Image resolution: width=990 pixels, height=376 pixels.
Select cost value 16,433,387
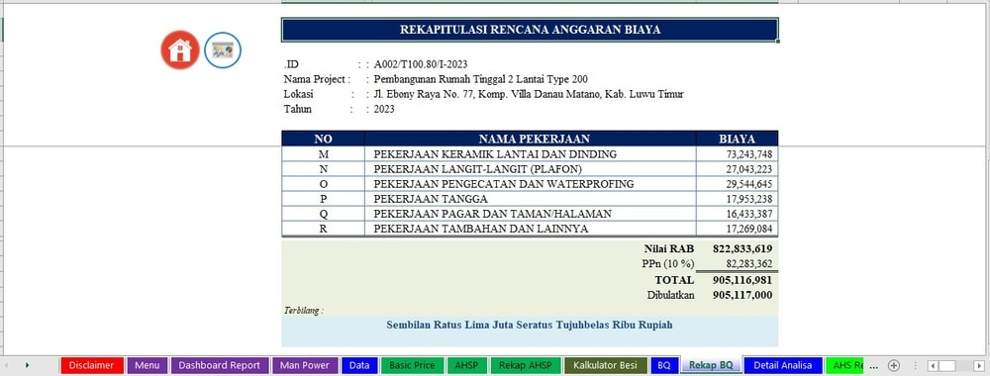pos(737,214)
